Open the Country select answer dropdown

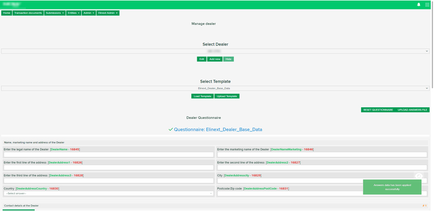click(108, 193)
